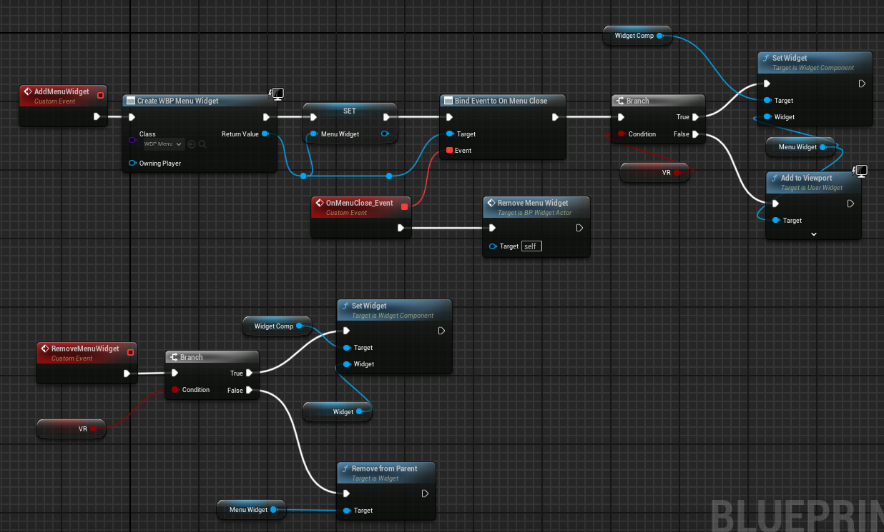
Task: Click the client-only monitor icon on Add to Viewport
Action: 860,170
